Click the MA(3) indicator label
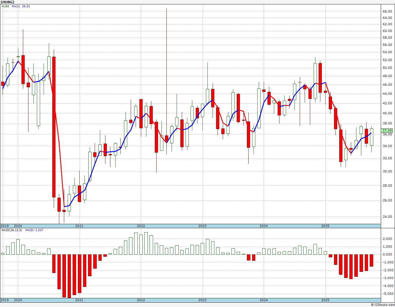The image size is (395, 307). [x=16, y=6]
